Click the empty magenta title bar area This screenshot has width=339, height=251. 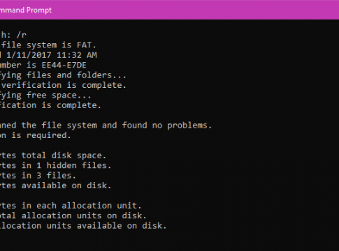point(196,10)
